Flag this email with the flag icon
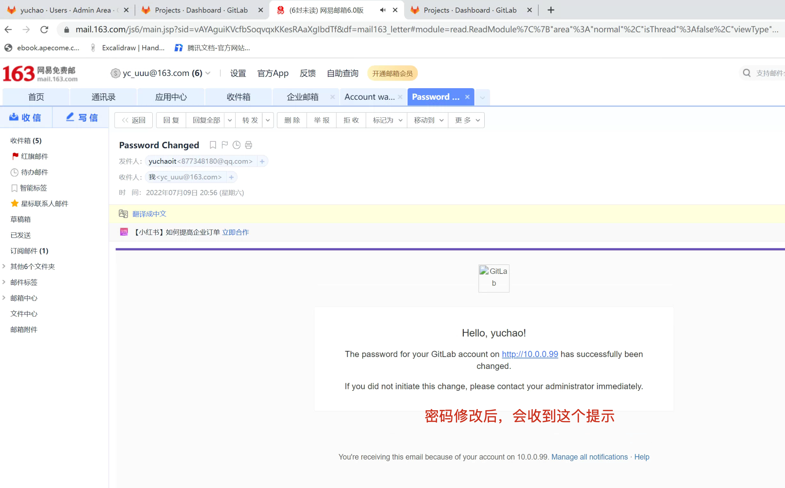The height and width of the screenshot is (488, 785). [x=225, y=145]
